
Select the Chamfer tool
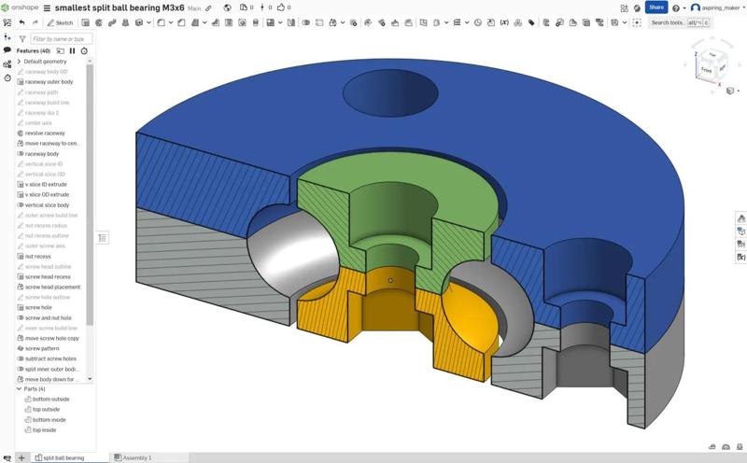point(181,22)
